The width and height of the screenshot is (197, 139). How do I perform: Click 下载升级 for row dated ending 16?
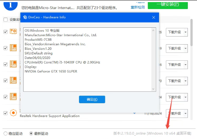(x=175, y=65)
